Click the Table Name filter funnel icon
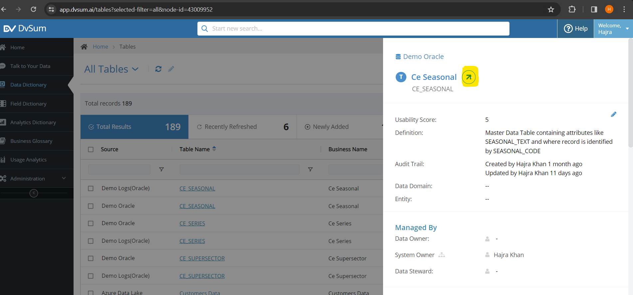The width and height of the screenshot is (633, 295). (x=310, y=169)
